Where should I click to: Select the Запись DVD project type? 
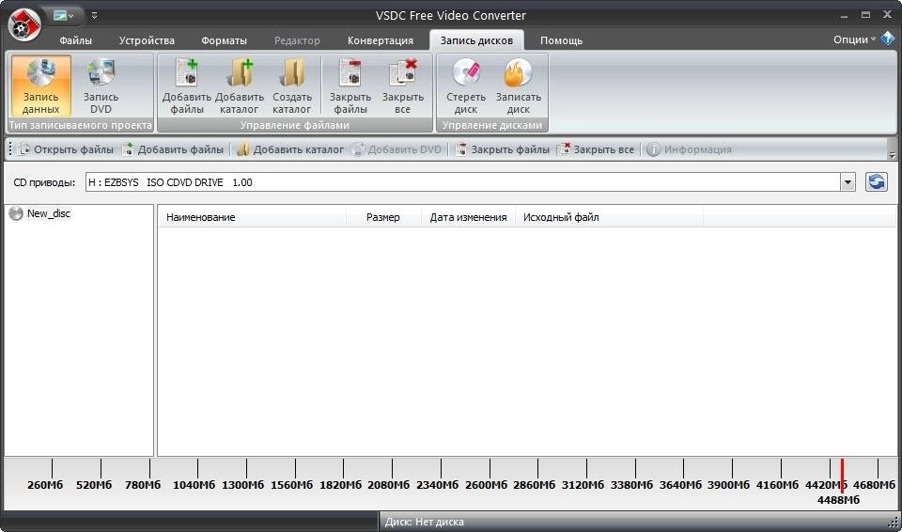[x=101, y=86]
